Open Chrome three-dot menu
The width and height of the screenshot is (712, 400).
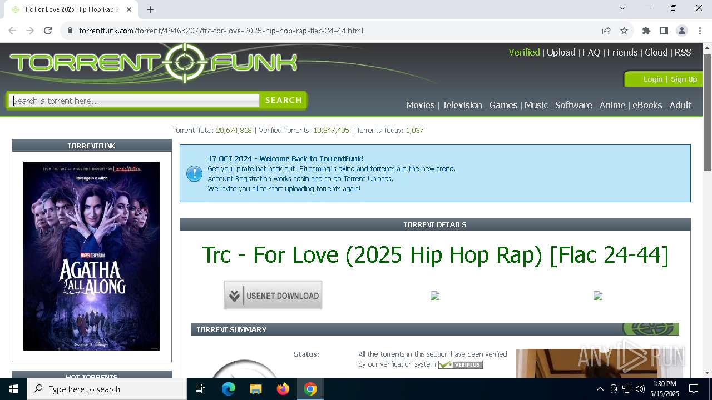[x=700, y=31]
